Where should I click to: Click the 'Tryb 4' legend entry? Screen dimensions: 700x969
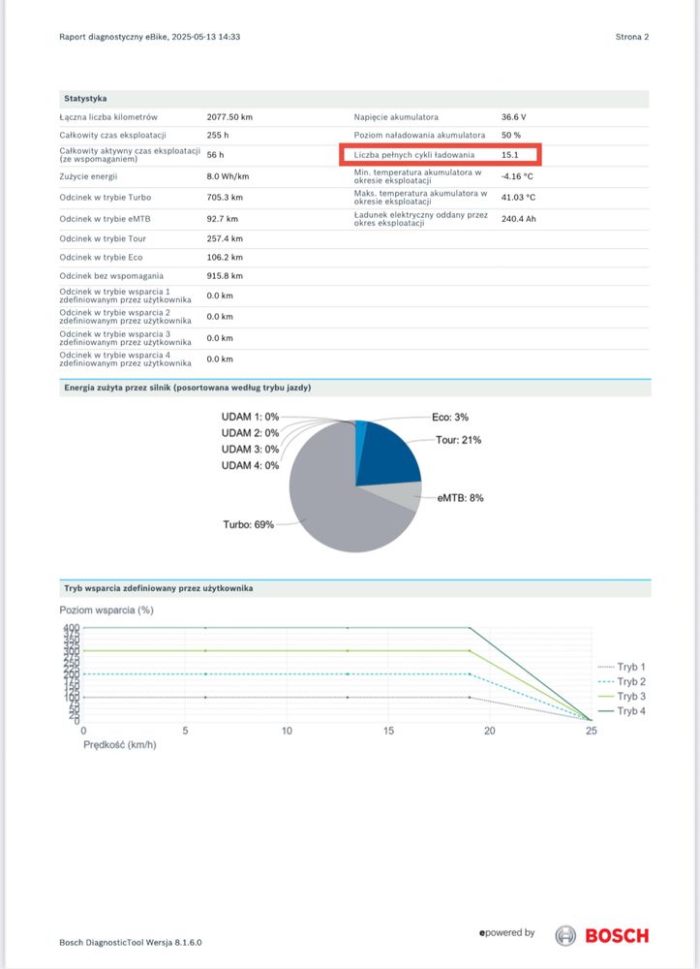(622, 711)
